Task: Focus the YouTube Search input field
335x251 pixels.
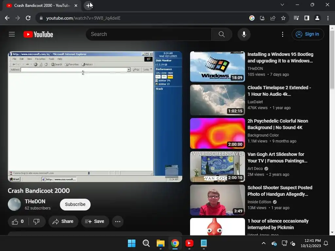Action: (149, 34)
